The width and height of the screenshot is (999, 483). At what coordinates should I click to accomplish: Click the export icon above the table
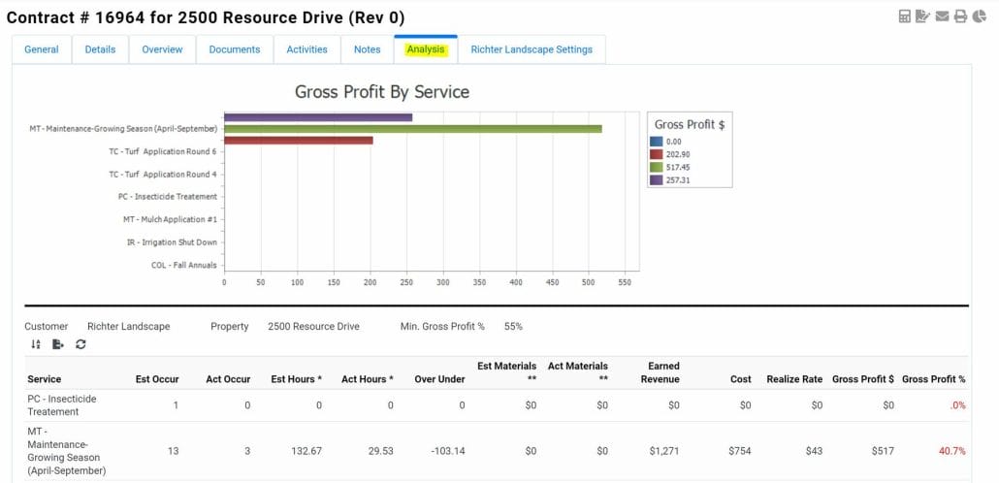click(58, 344)
